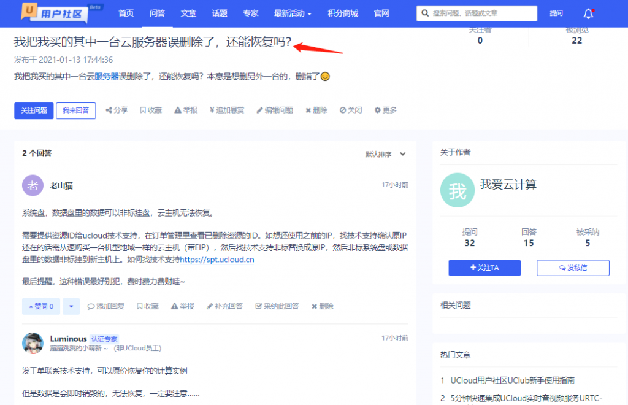This screenshot has width=628, height=405.
Task: Click the question title text
Action: (x=153, y=42)
